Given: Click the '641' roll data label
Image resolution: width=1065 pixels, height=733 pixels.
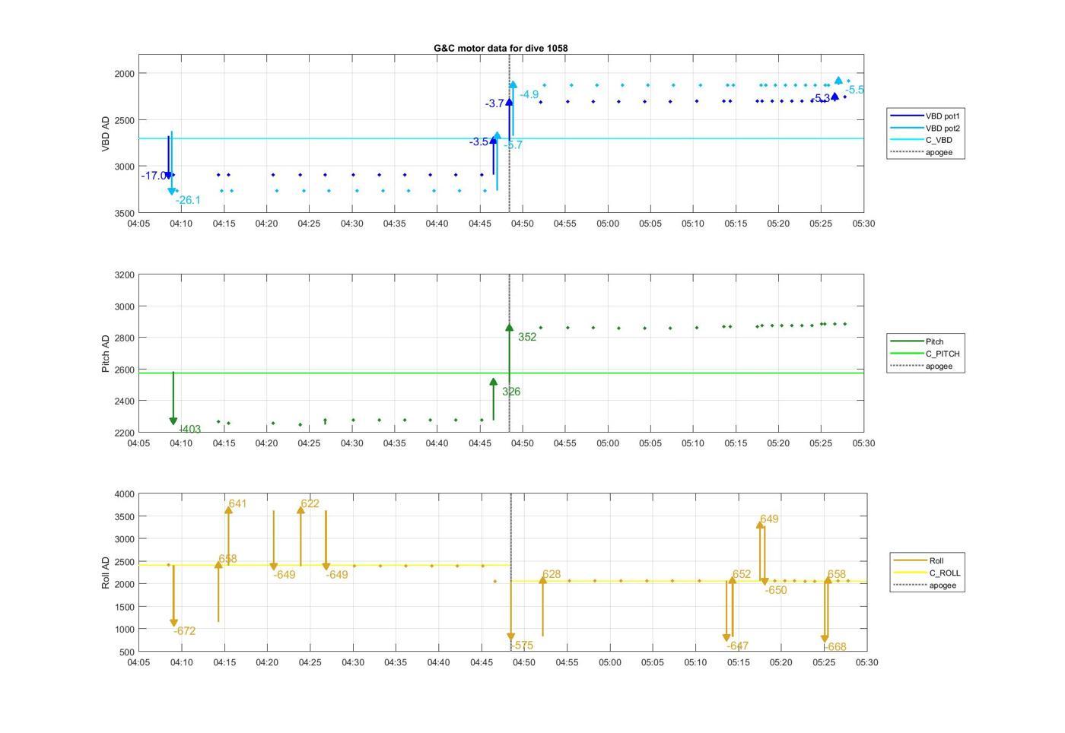Looking at the screenshot, I should coord(237,503).
